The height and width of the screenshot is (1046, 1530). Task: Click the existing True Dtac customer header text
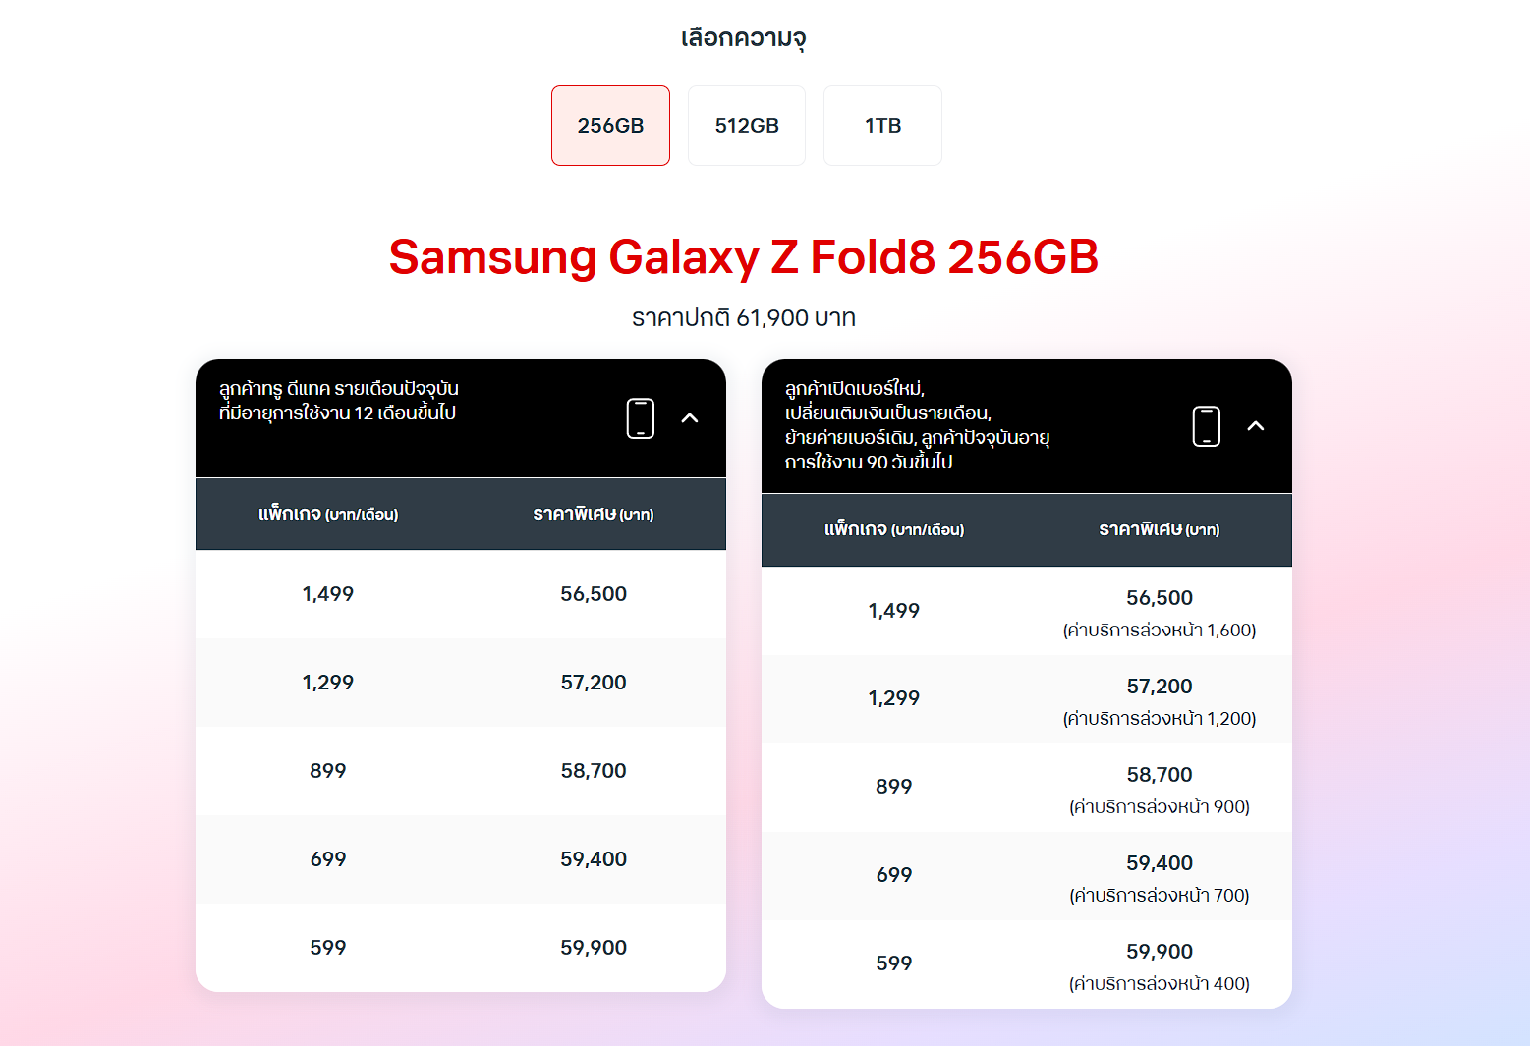coord(339,401)
